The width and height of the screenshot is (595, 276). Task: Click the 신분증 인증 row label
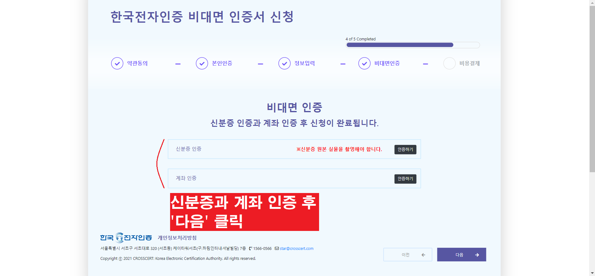coord(189,149)
